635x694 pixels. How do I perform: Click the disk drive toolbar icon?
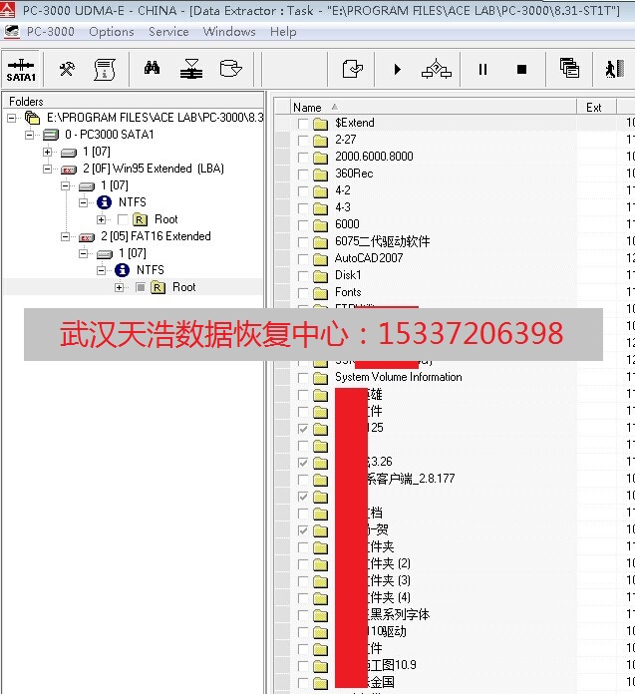(230, 69)
